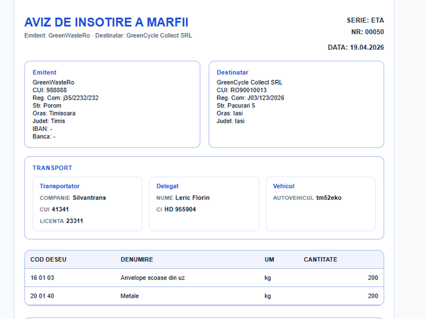Select Anvelope scoase din uz cell
Viewport: 425px width, 319px height.
(153, 278)
